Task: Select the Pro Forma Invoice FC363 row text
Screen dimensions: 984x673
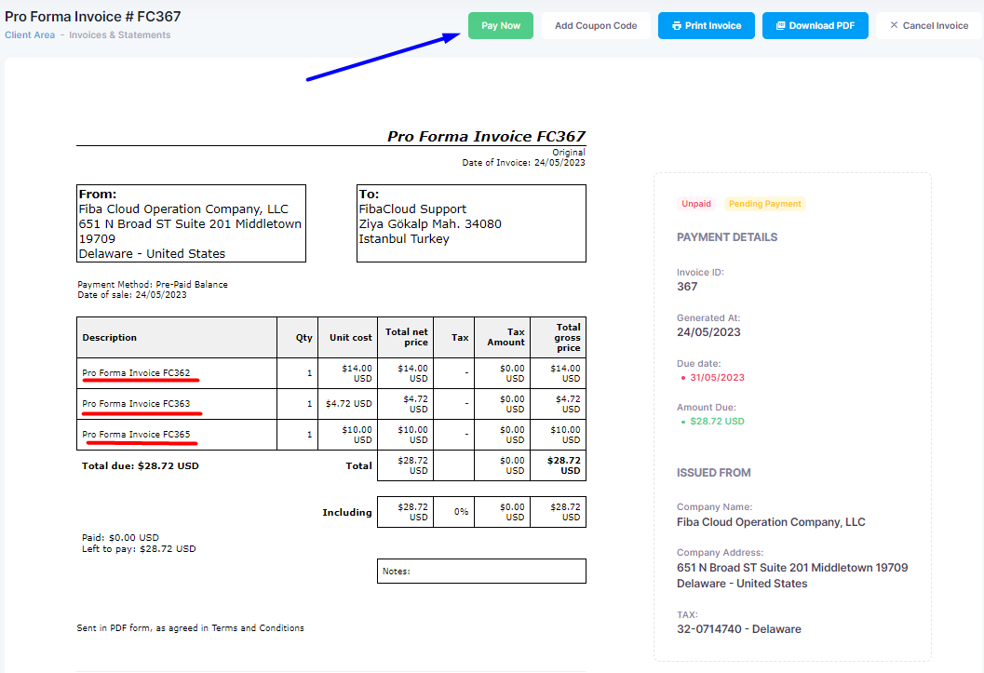Action: click(136, 404)
